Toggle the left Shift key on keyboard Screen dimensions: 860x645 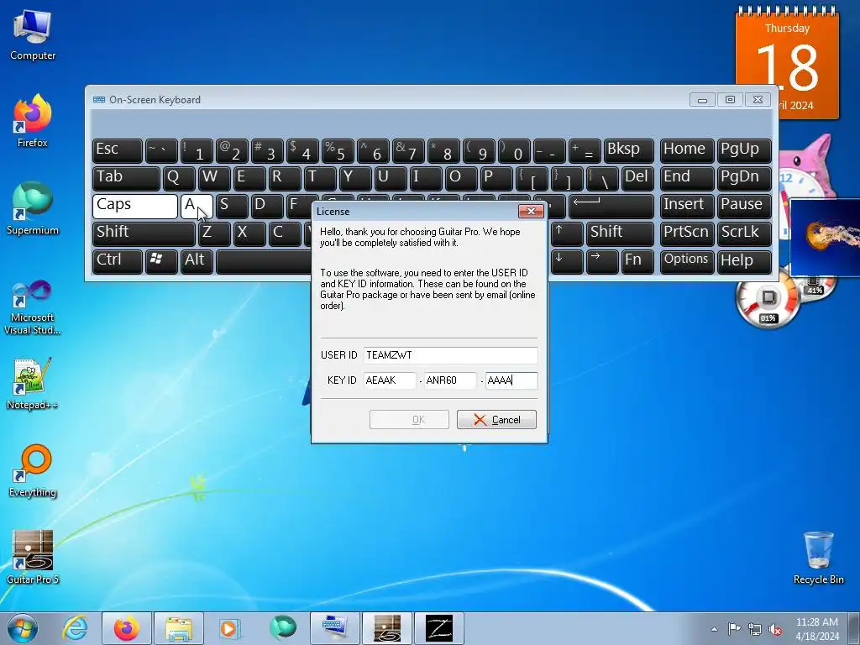144,233
